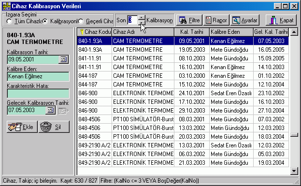Click the Kayıt: 630 / 827 status text
Screen dimensions: 301x186
[79, 181]
